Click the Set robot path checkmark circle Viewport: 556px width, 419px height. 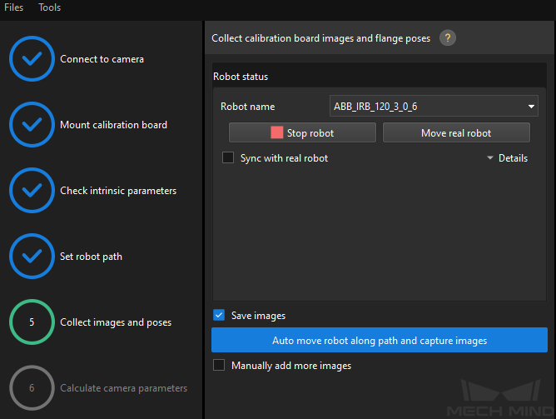pos(32,257)
